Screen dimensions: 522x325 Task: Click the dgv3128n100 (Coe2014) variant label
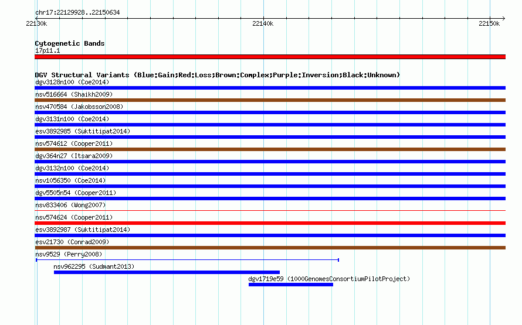[x=72, y=82]
